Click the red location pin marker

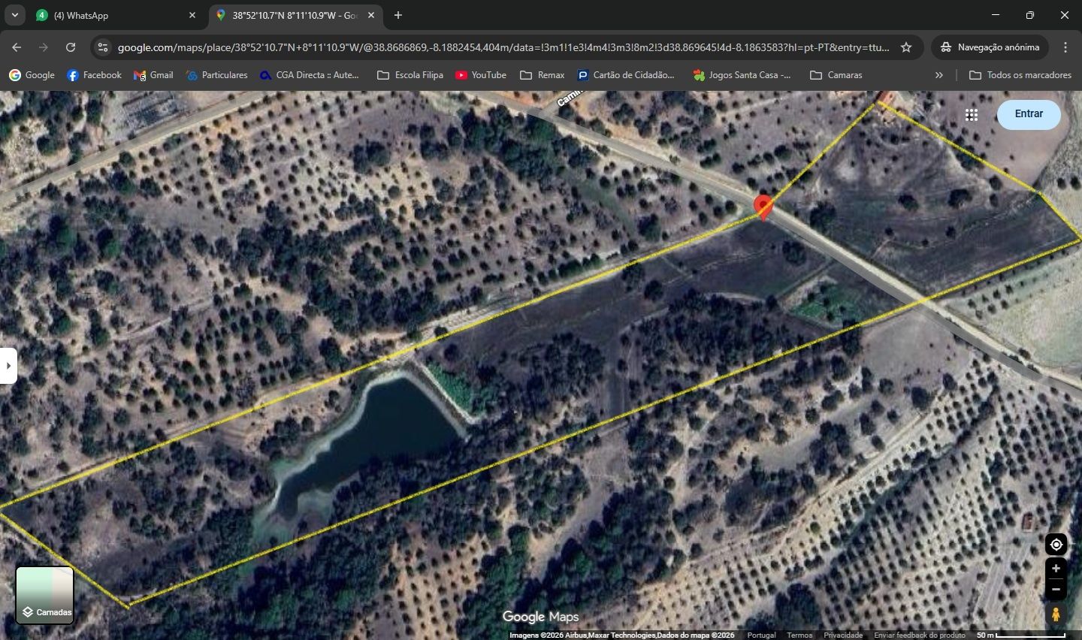tap(763, 207)
